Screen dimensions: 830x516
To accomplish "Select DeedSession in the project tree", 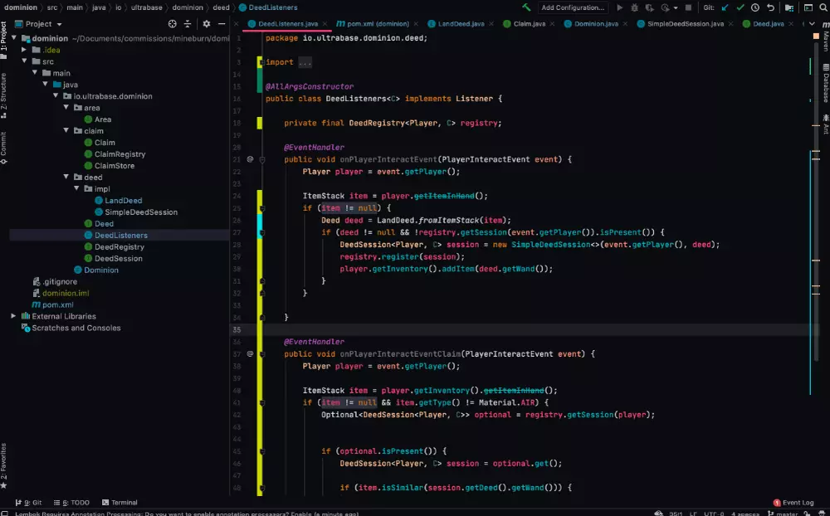I will 118,258.
